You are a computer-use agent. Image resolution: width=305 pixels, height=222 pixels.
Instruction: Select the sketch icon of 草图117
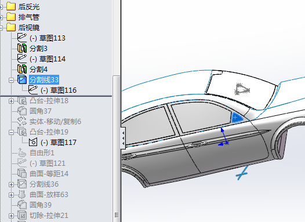click(x=33, y=142)
